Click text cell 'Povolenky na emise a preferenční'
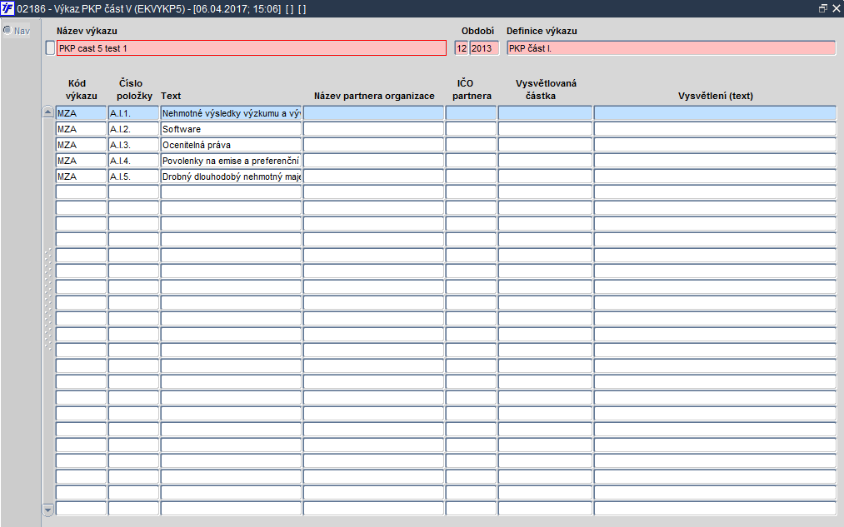 point(231,160)
